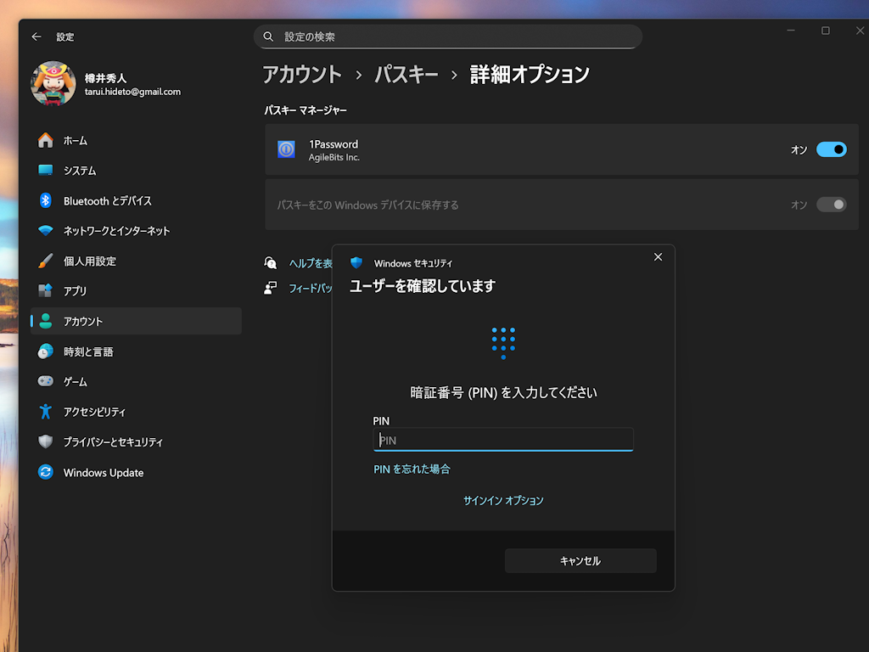Select the Bluetooth とデバイス sidebar icon
Viewport: 869px width, 652px height.
[46, 200]
